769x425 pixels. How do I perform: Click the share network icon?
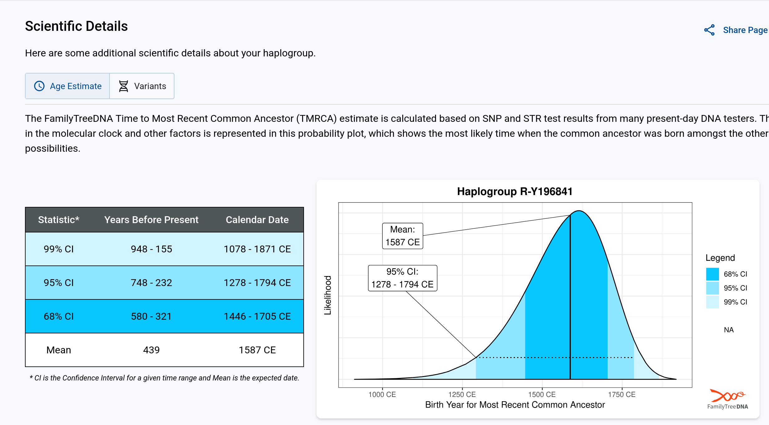click(x=709, y=30)
